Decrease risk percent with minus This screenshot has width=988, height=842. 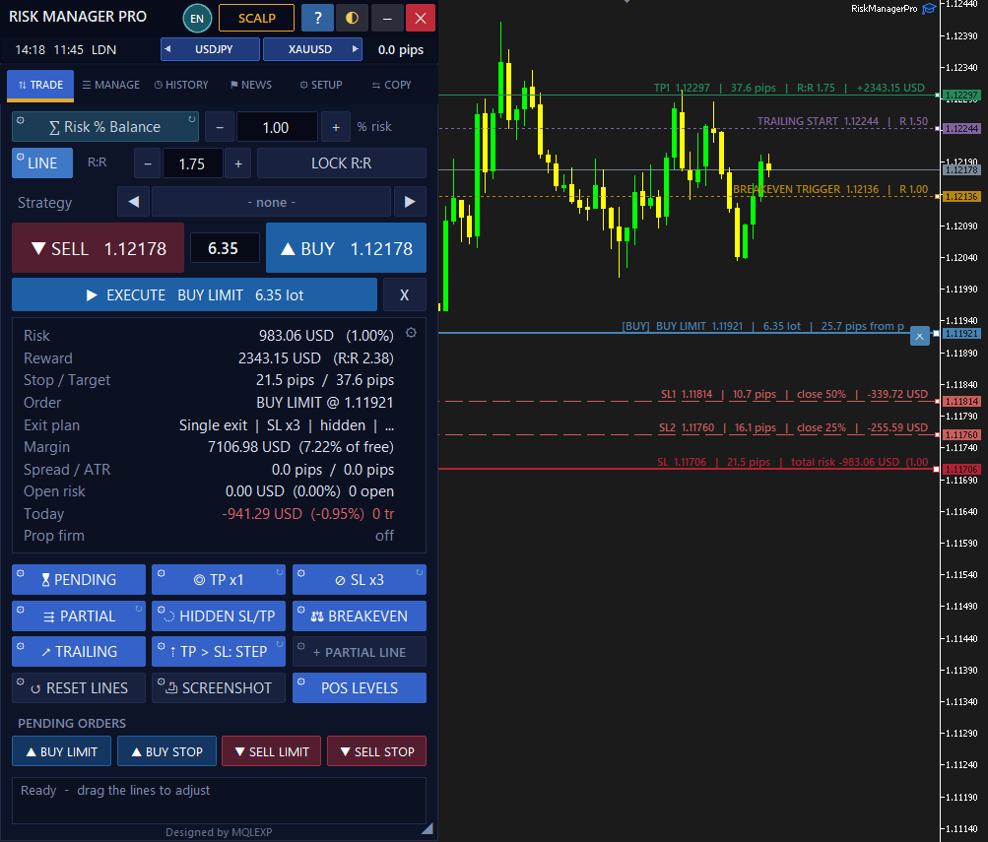coord(220,127)
